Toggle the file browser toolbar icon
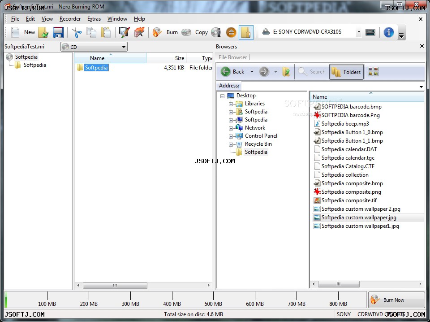Viewport: 430px width, 322px height. pos(246,32)
